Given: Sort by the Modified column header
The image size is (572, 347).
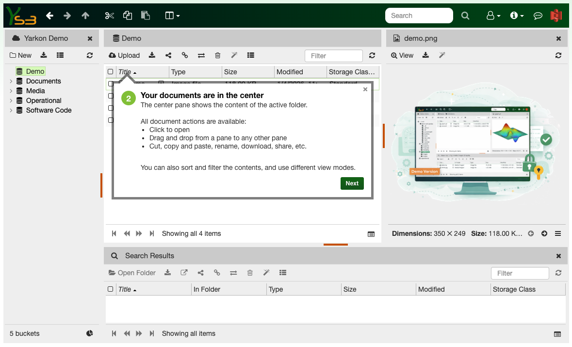Looking at the screenshot, I should click(290, 72).
